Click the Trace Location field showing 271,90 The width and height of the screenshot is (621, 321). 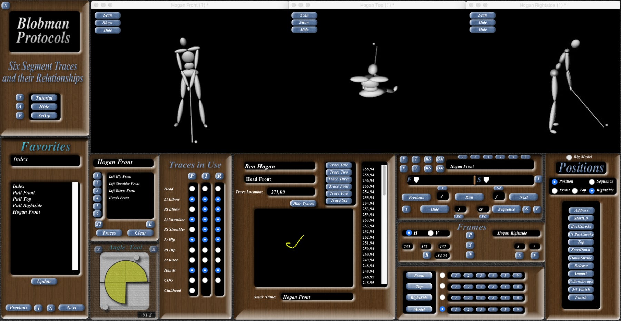pyautogui.click(x=291, y=192)
